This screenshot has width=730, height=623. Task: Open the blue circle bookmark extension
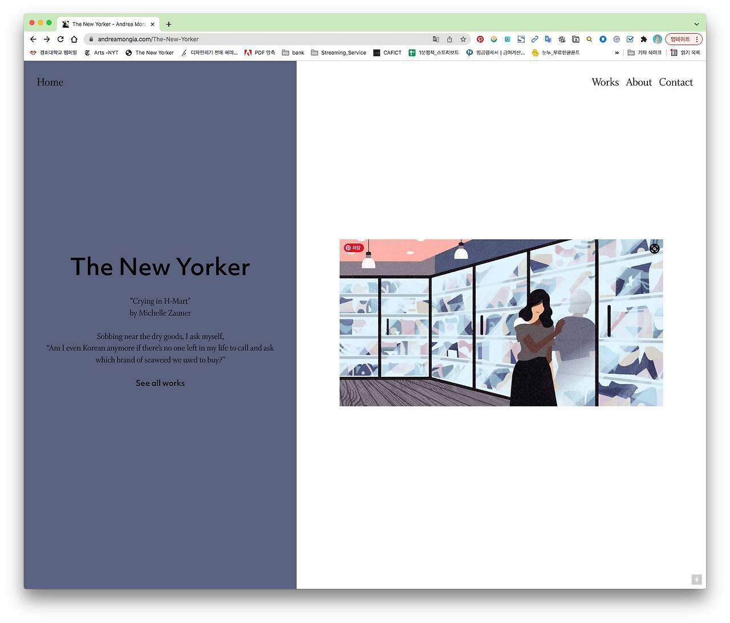pos(603,39)
